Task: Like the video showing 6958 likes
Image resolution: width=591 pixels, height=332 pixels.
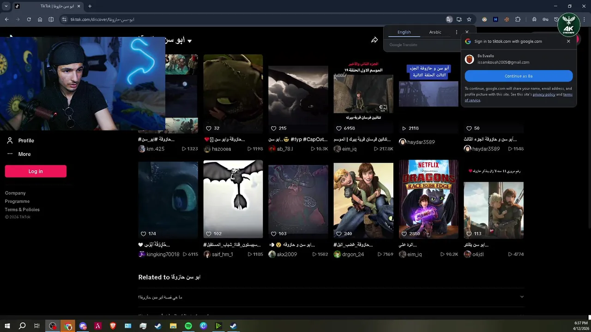Action: pyautogui.click(x=339, y=128)
